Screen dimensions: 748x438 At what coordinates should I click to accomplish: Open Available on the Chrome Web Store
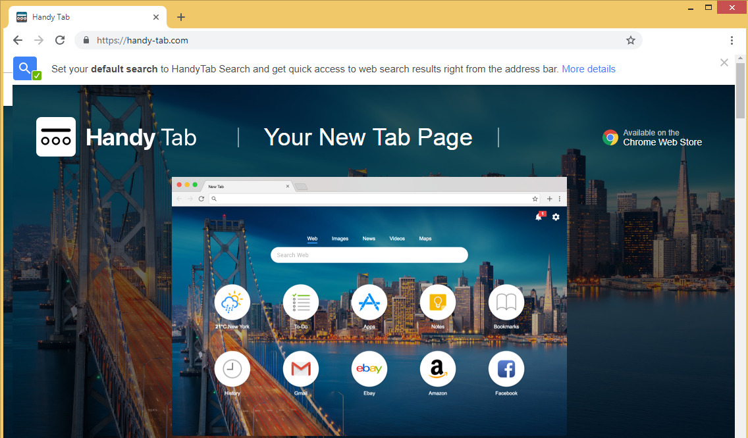pyautogui.click(x=662, y=137)
